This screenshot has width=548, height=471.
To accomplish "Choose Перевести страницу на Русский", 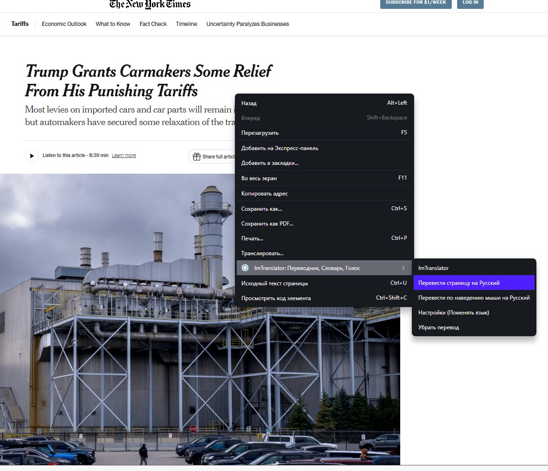I will 474,283.
